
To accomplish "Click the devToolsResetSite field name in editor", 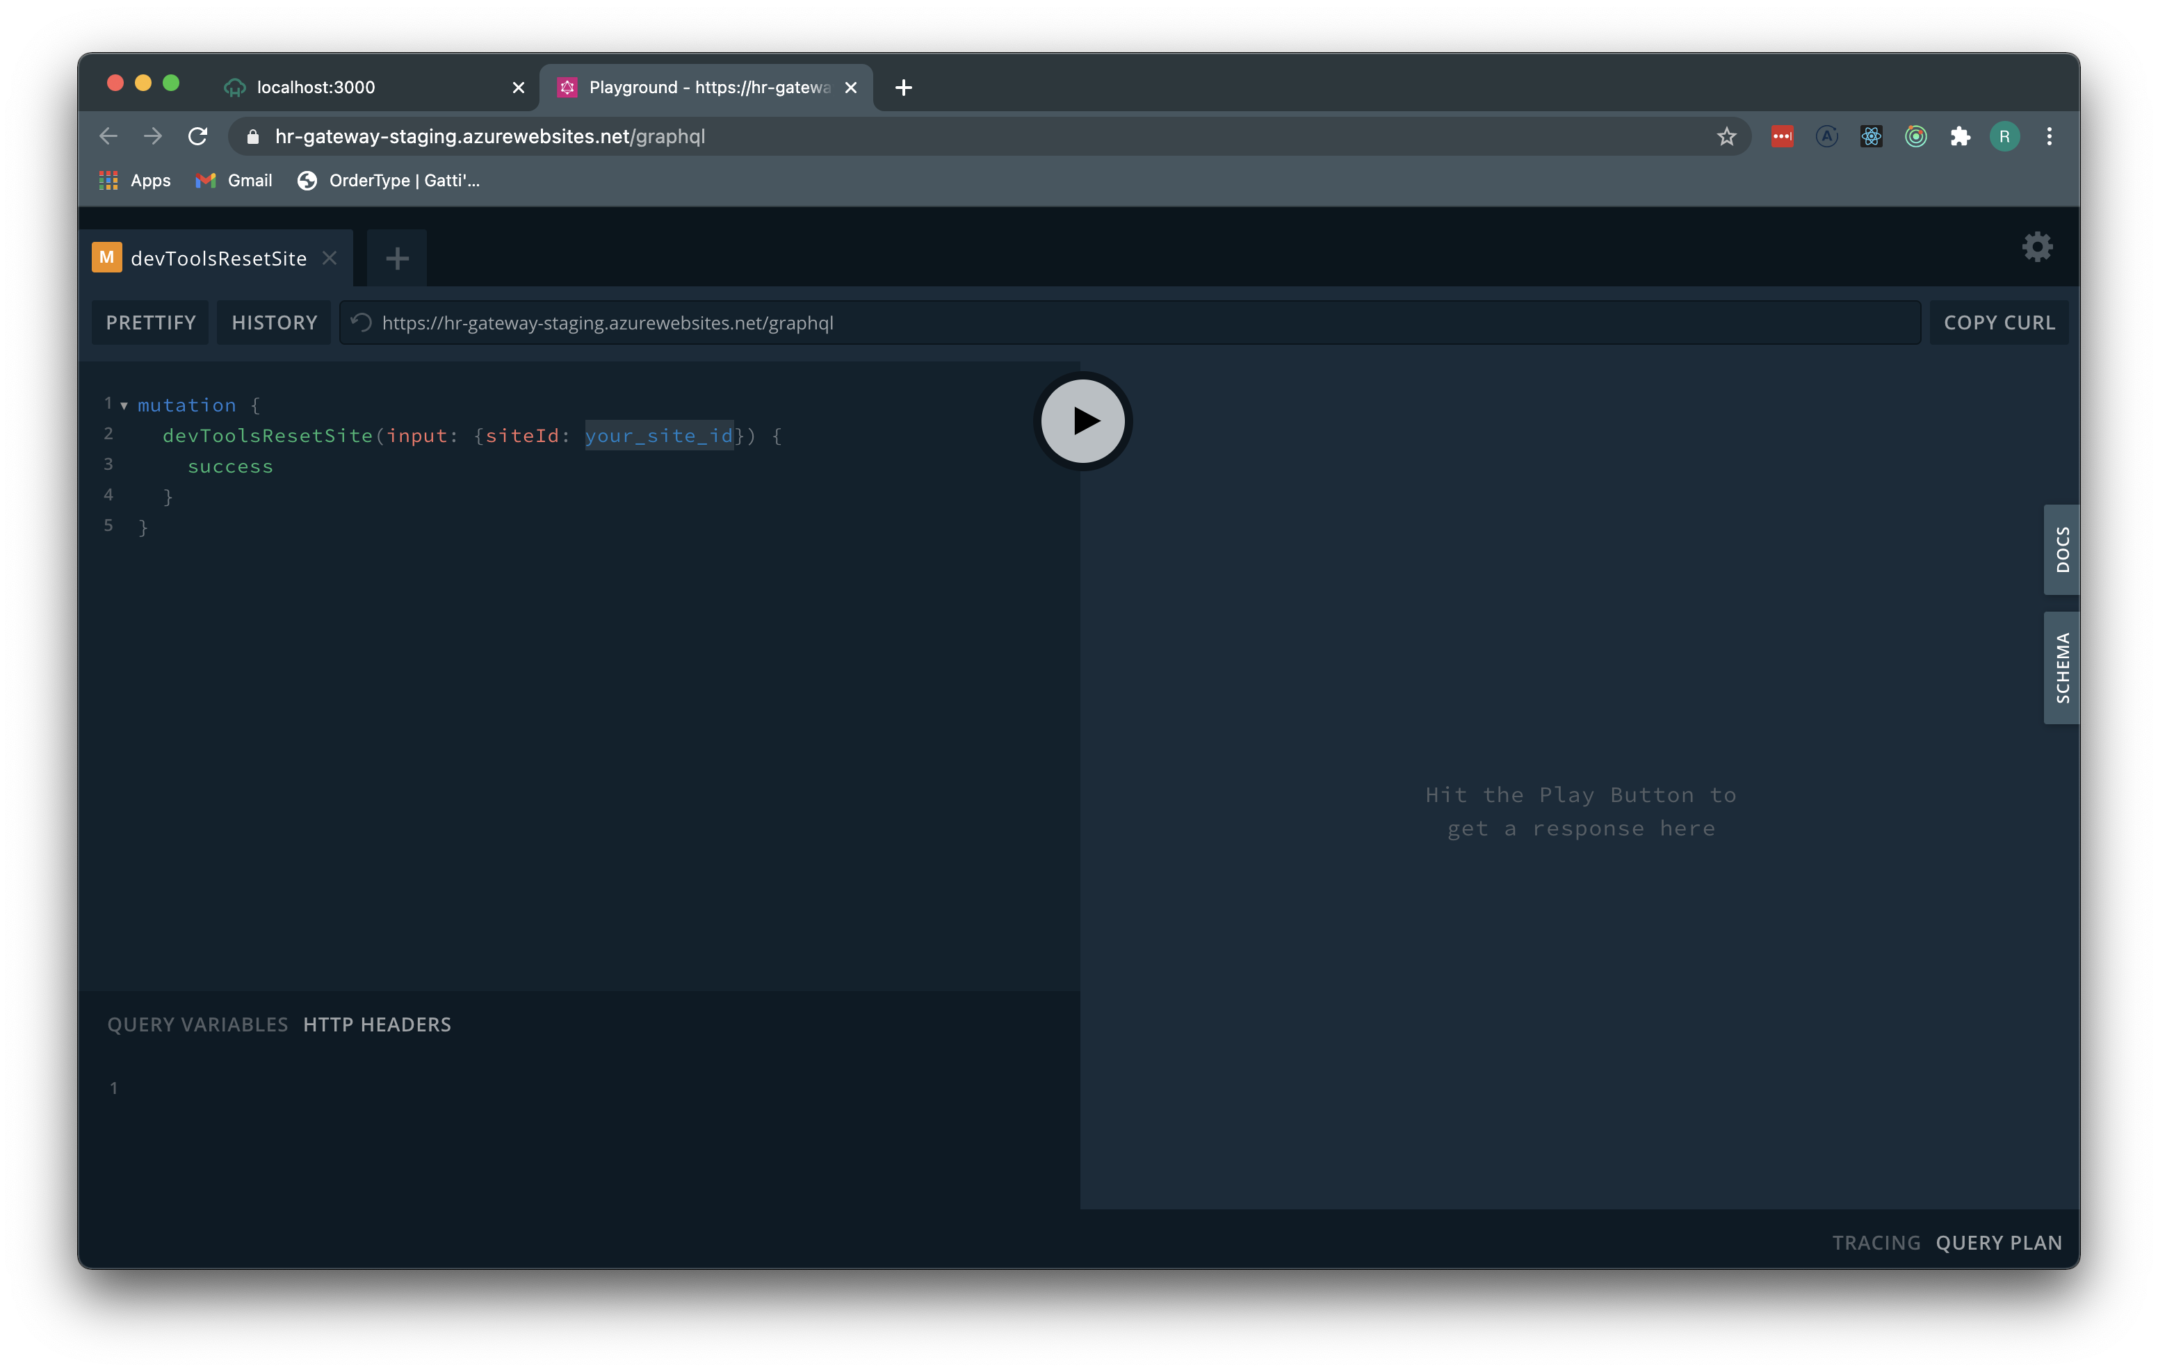I will tap(267, 436).
